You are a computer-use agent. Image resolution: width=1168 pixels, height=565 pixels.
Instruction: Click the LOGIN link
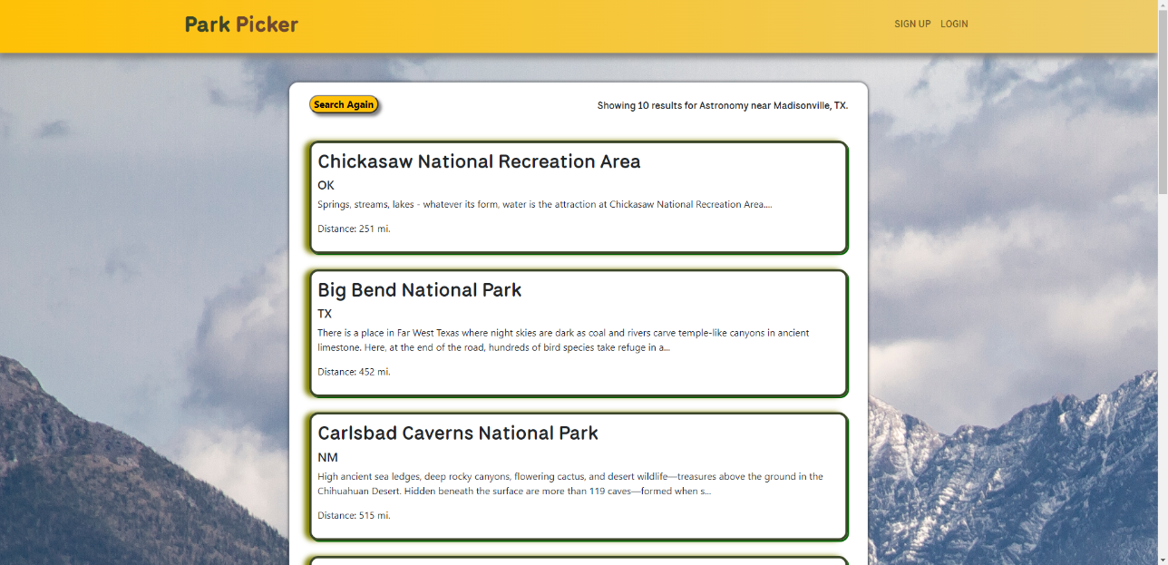click(x=953, y=24)
